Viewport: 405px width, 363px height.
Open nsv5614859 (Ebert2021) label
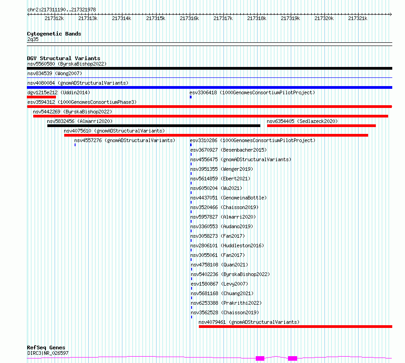(220, 179)
